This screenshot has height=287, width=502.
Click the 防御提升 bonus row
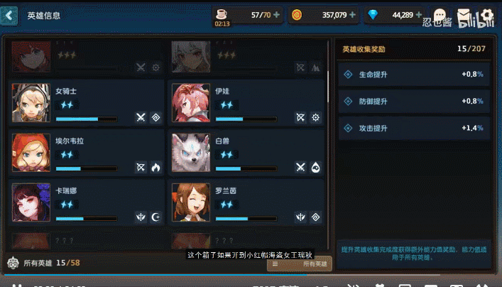click(x=414, y=101)
